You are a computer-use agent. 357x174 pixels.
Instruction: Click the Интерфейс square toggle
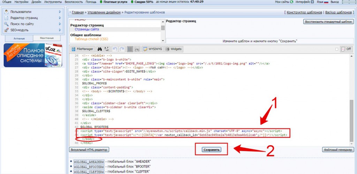pyautogui.click(x=312, y=2)
